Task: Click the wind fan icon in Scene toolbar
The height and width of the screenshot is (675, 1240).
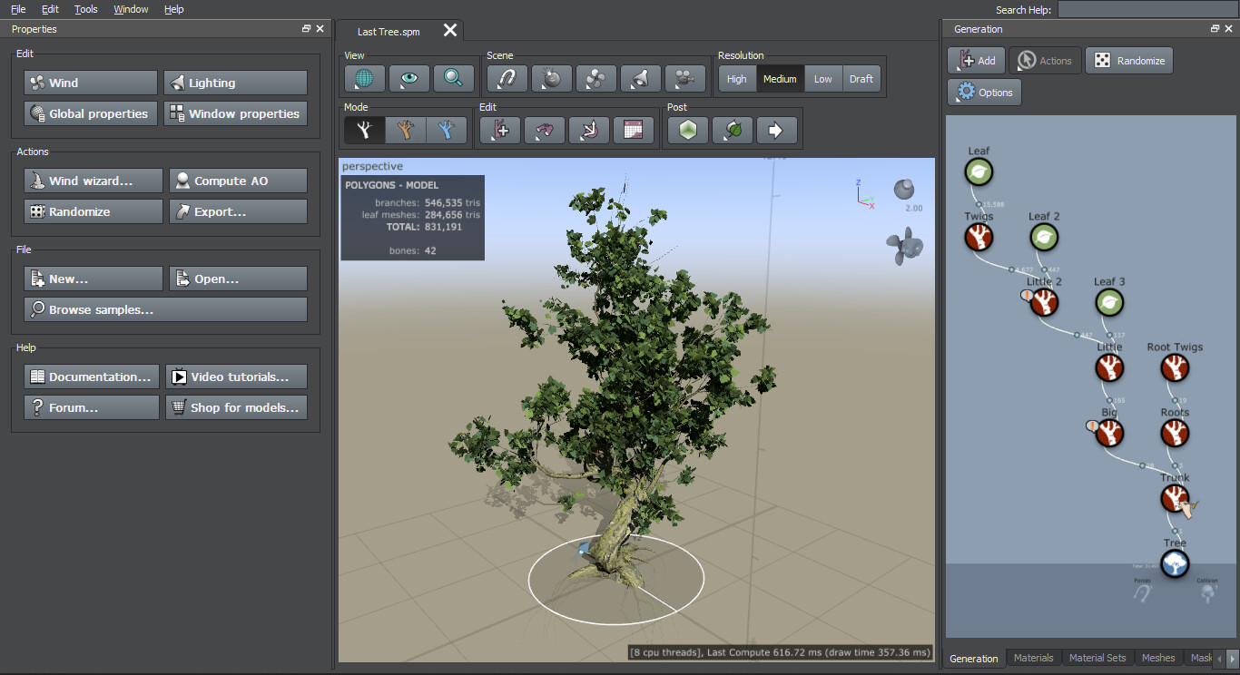Action: point(595,79)
